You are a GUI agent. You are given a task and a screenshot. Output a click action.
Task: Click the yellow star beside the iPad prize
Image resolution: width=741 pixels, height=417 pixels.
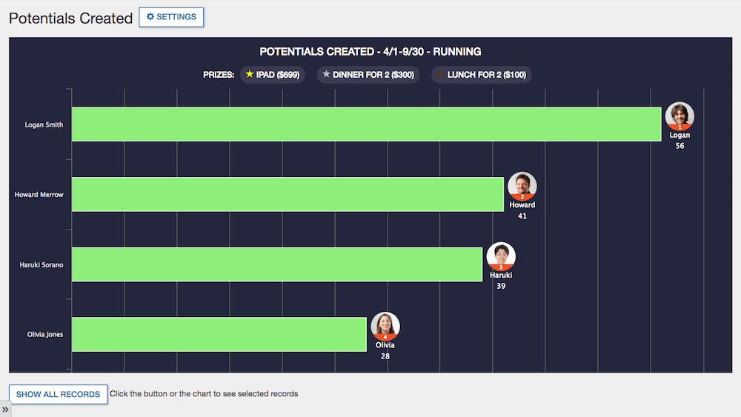click(250, 74)
